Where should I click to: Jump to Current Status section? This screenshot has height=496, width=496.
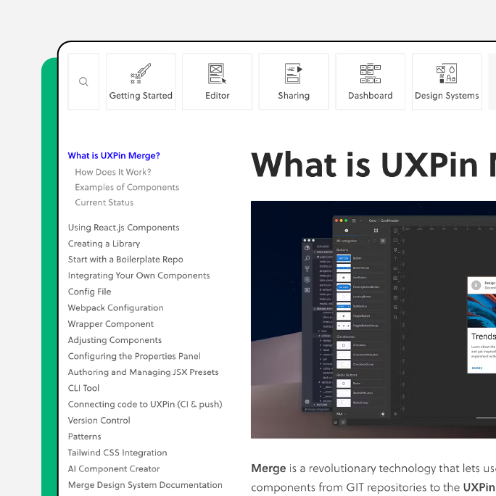104,202
